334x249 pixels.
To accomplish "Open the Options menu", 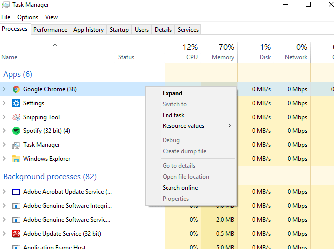I will coord(28,17).
